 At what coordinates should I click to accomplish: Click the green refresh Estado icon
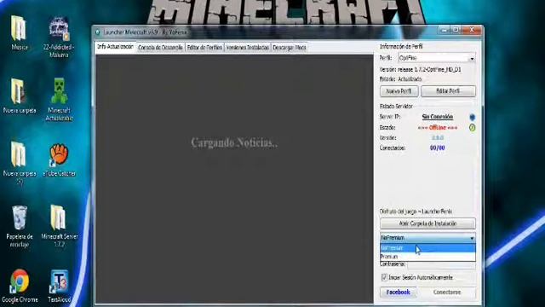472,128
